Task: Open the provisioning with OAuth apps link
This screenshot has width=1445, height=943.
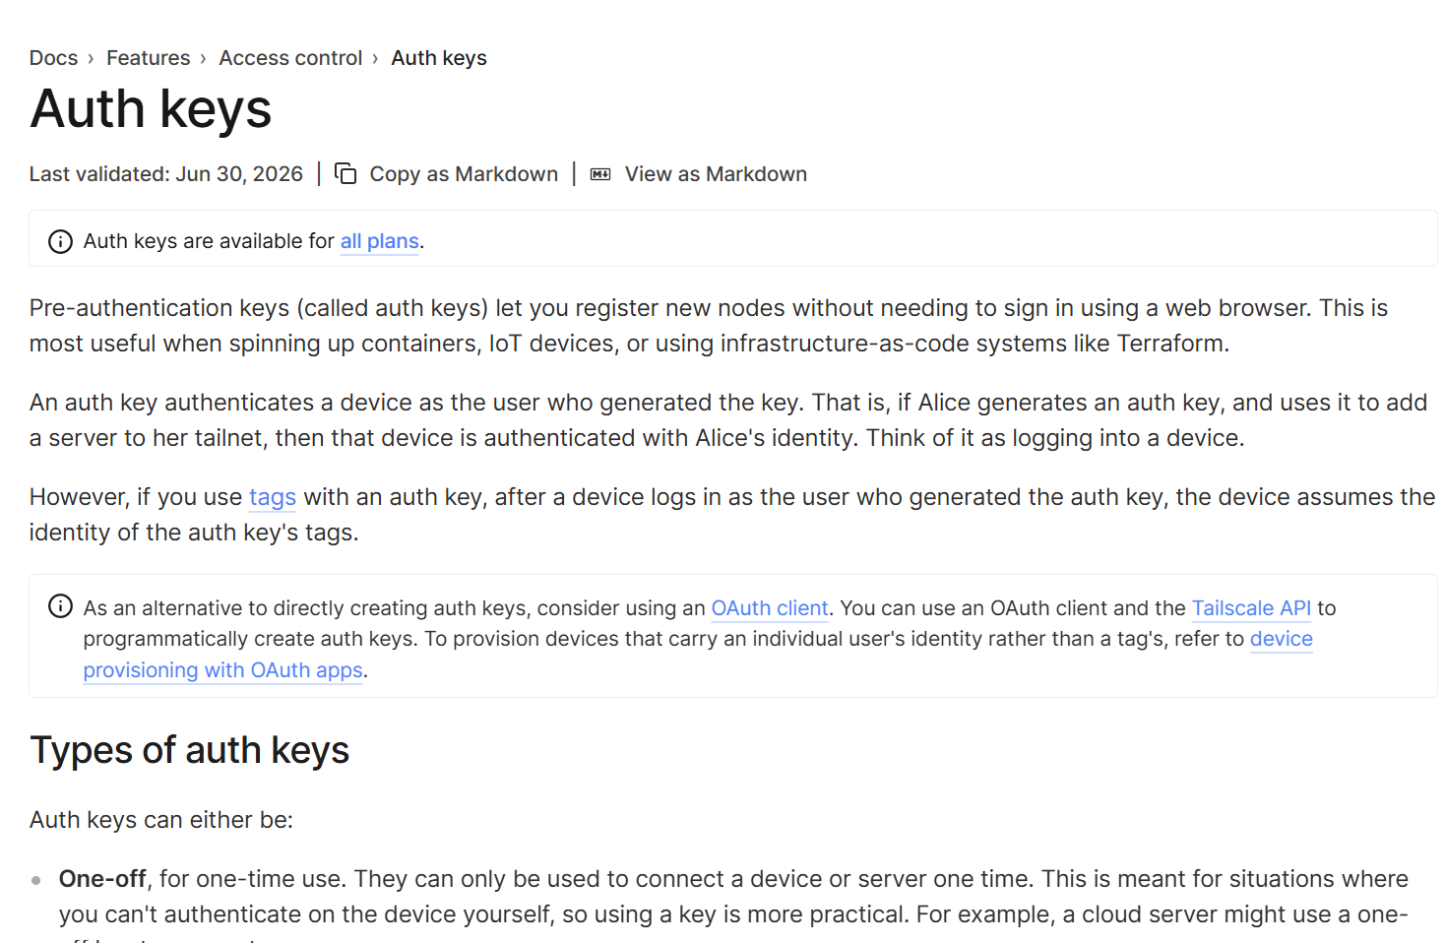Action: coord(223,670)
